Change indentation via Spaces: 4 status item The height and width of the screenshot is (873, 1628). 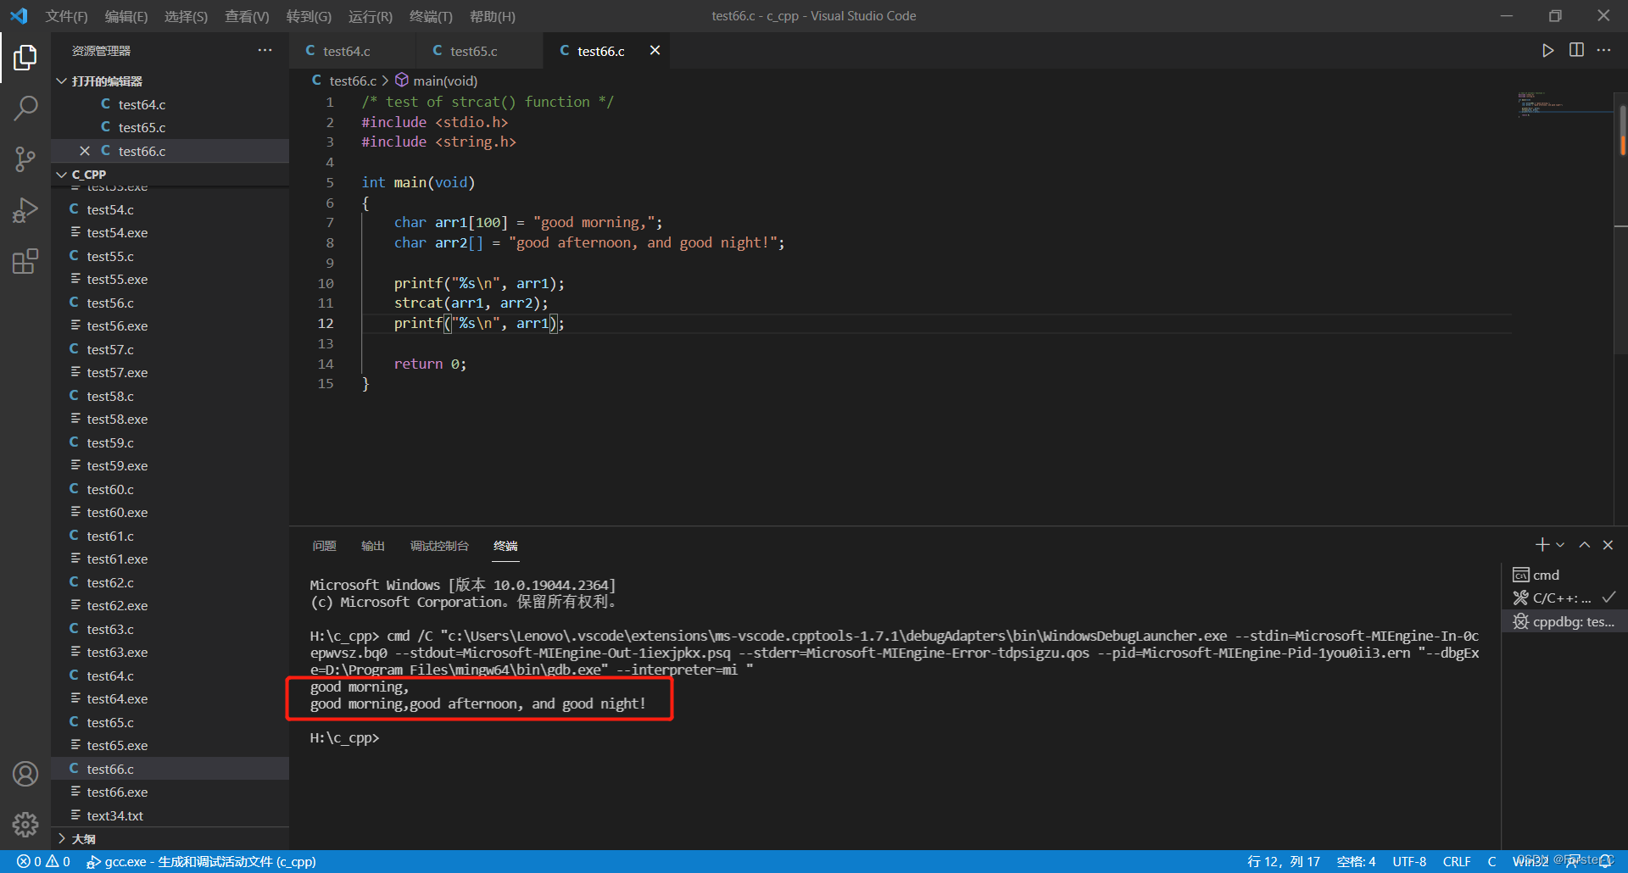1356,861
